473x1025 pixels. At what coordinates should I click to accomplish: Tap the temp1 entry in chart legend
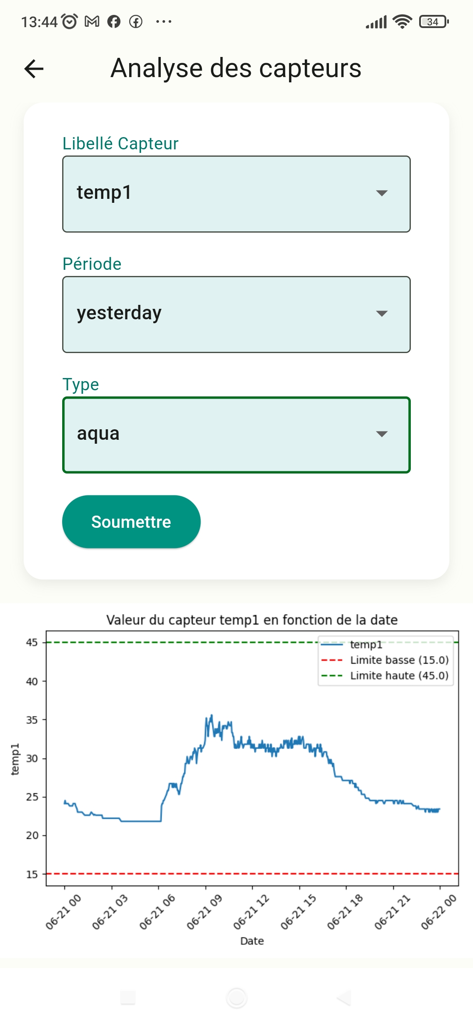point(366,644)
